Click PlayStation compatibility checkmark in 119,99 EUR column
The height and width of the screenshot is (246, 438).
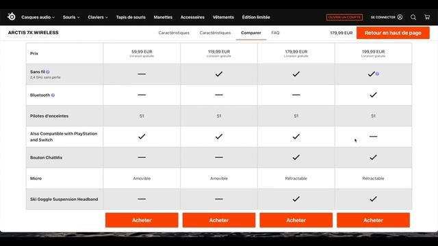pos(219,137)
